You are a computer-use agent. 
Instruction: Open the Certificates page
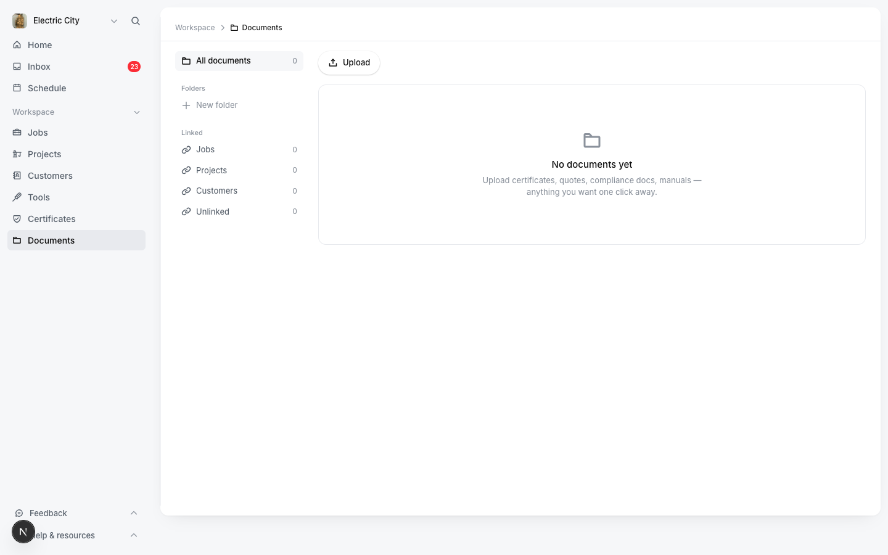pos(76,219)
